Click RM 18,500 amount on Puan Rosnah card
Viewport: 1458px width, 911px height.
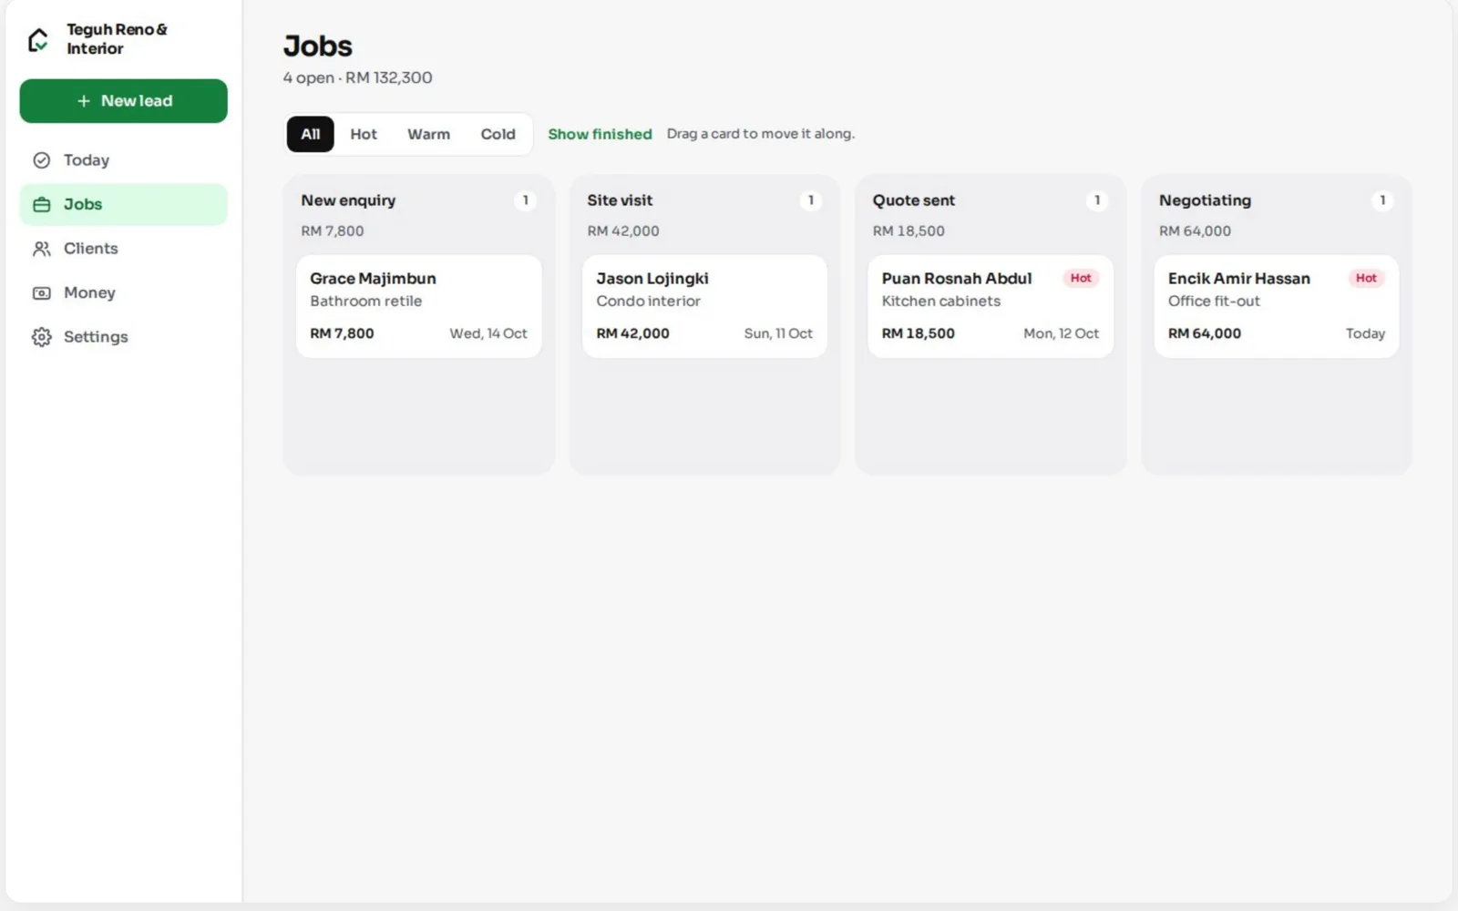918,333
